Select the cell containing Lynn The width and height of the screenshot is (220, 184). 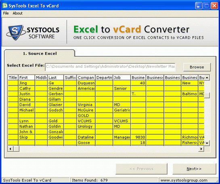(x=27, y=121)
